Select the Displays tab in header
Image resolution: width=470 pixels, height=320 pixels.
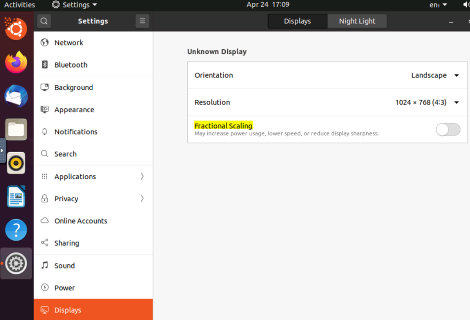[297, 21]
